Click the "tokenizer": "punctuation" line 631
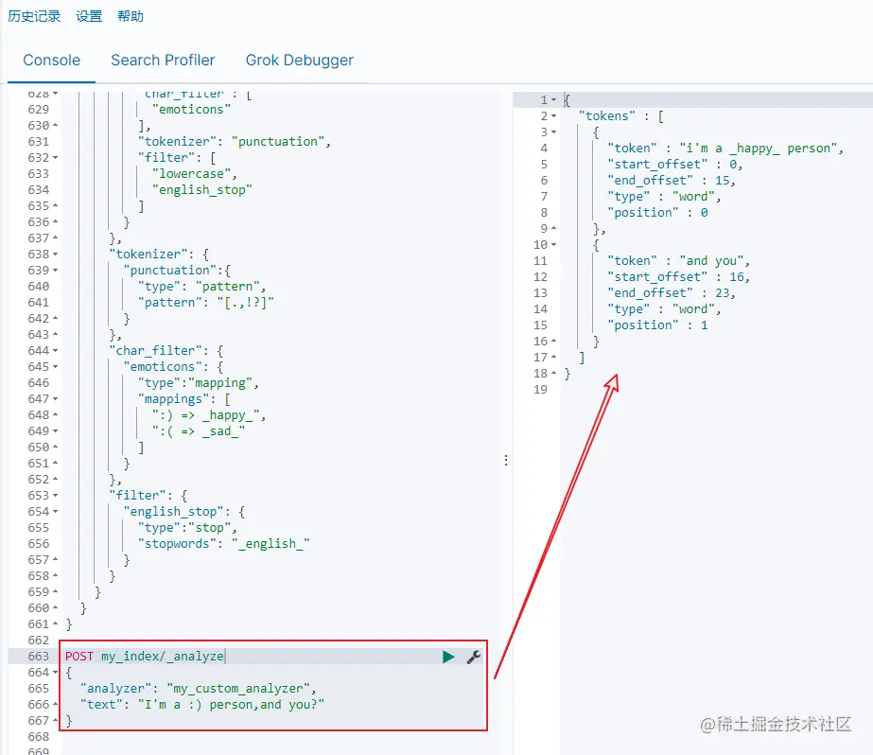873x755 pixels. pos(235,141)
